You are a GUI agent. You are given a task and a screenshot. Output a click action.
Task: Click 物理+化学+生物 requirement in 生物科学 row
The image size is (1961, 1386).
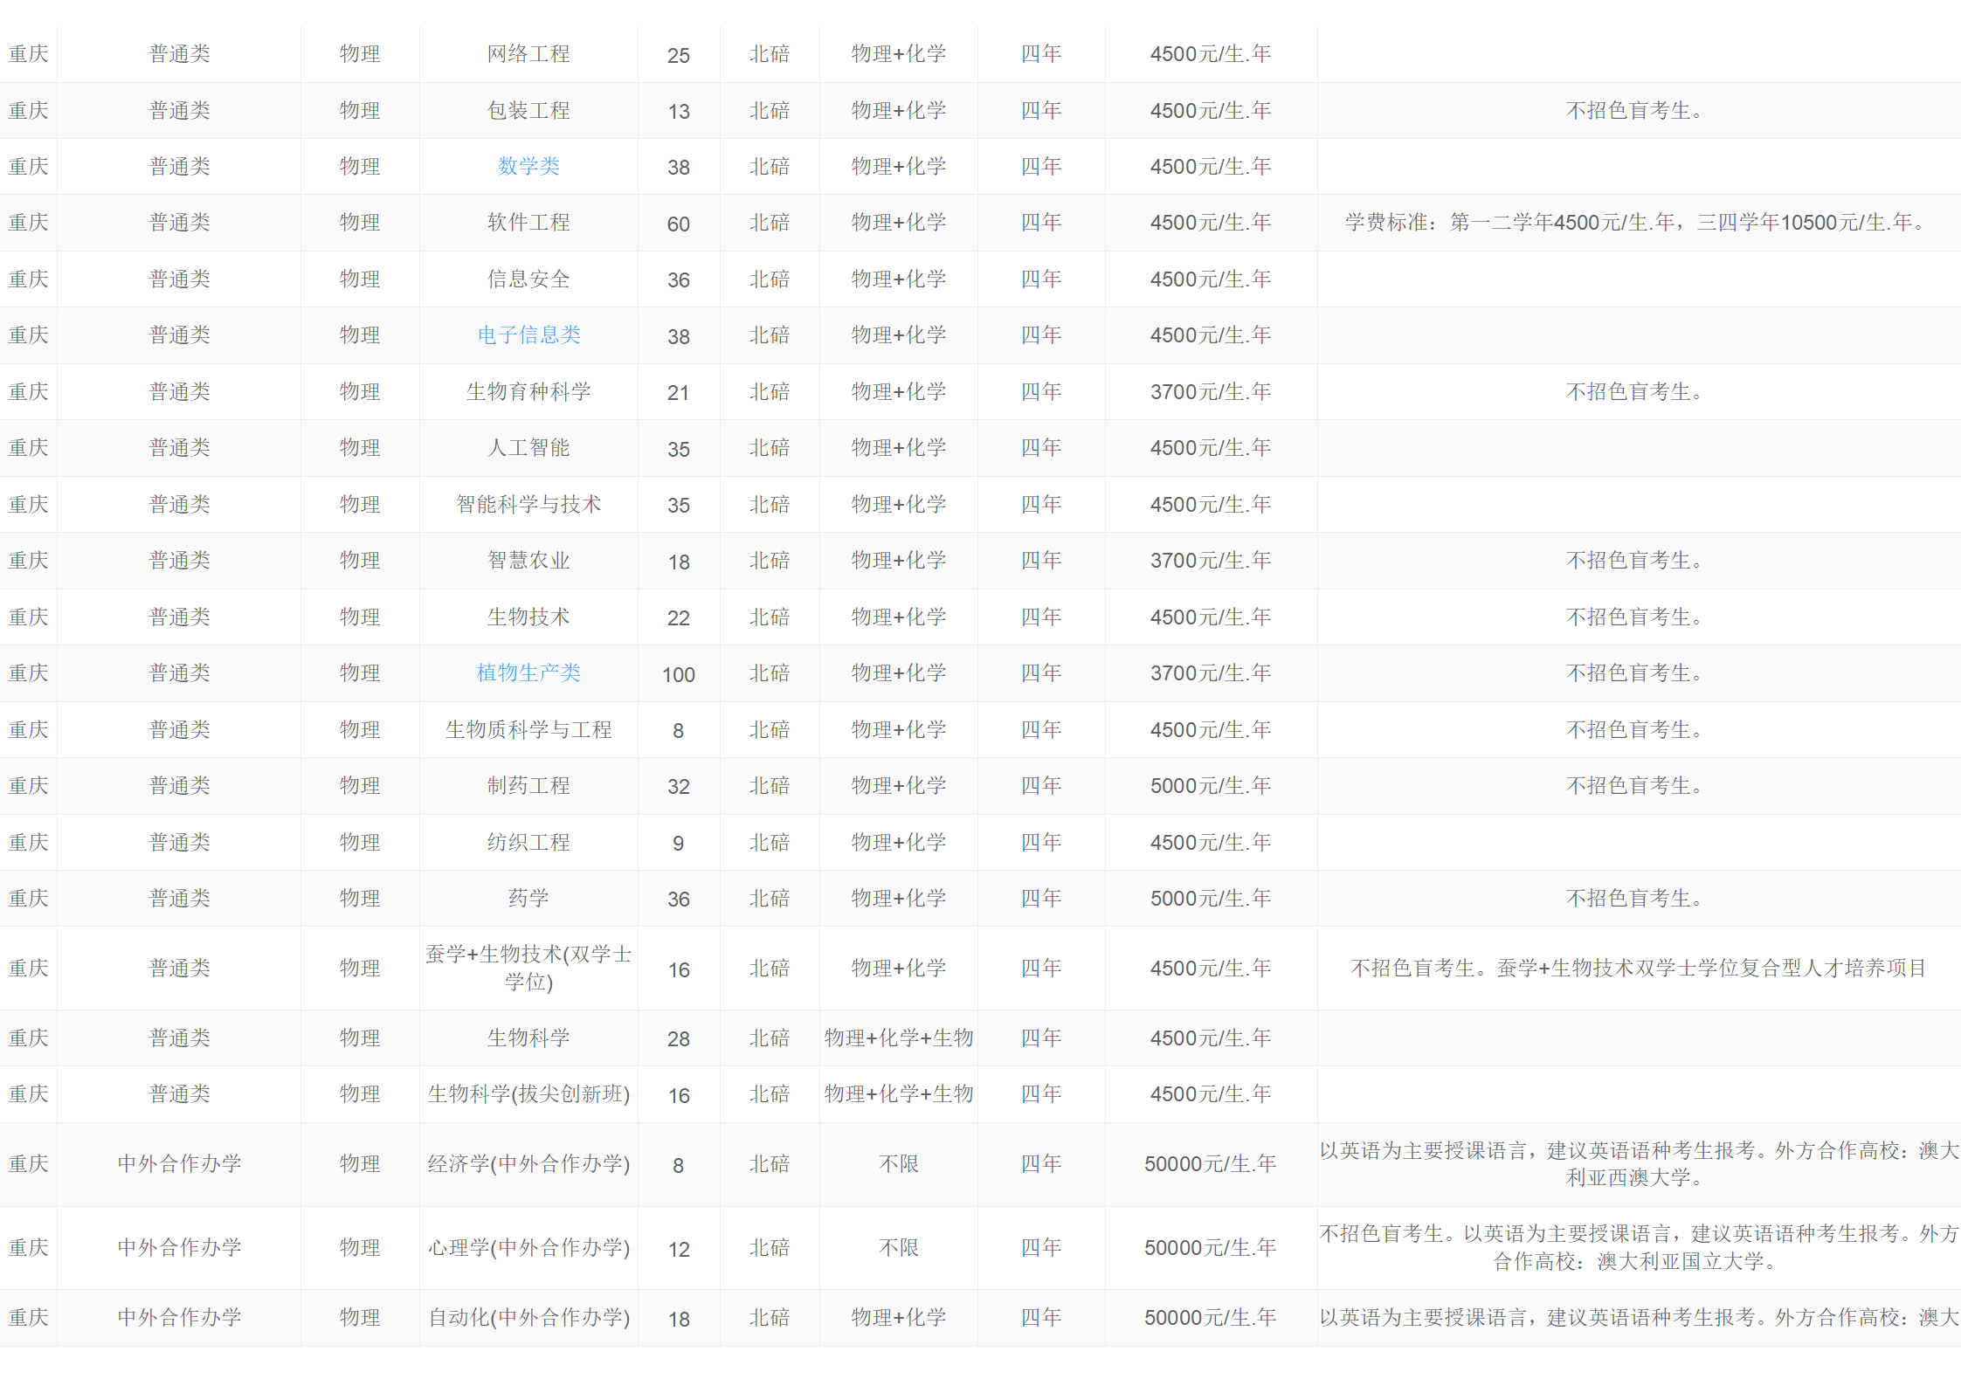898,1038
